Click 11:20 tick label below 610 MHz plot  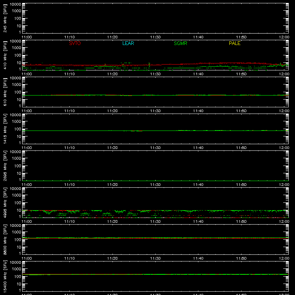(112, 111)
